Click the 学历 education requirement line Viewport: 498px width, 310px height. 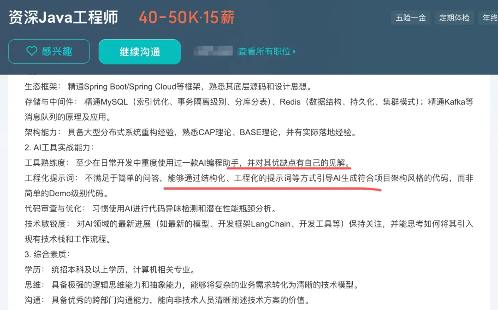(110, 269)
